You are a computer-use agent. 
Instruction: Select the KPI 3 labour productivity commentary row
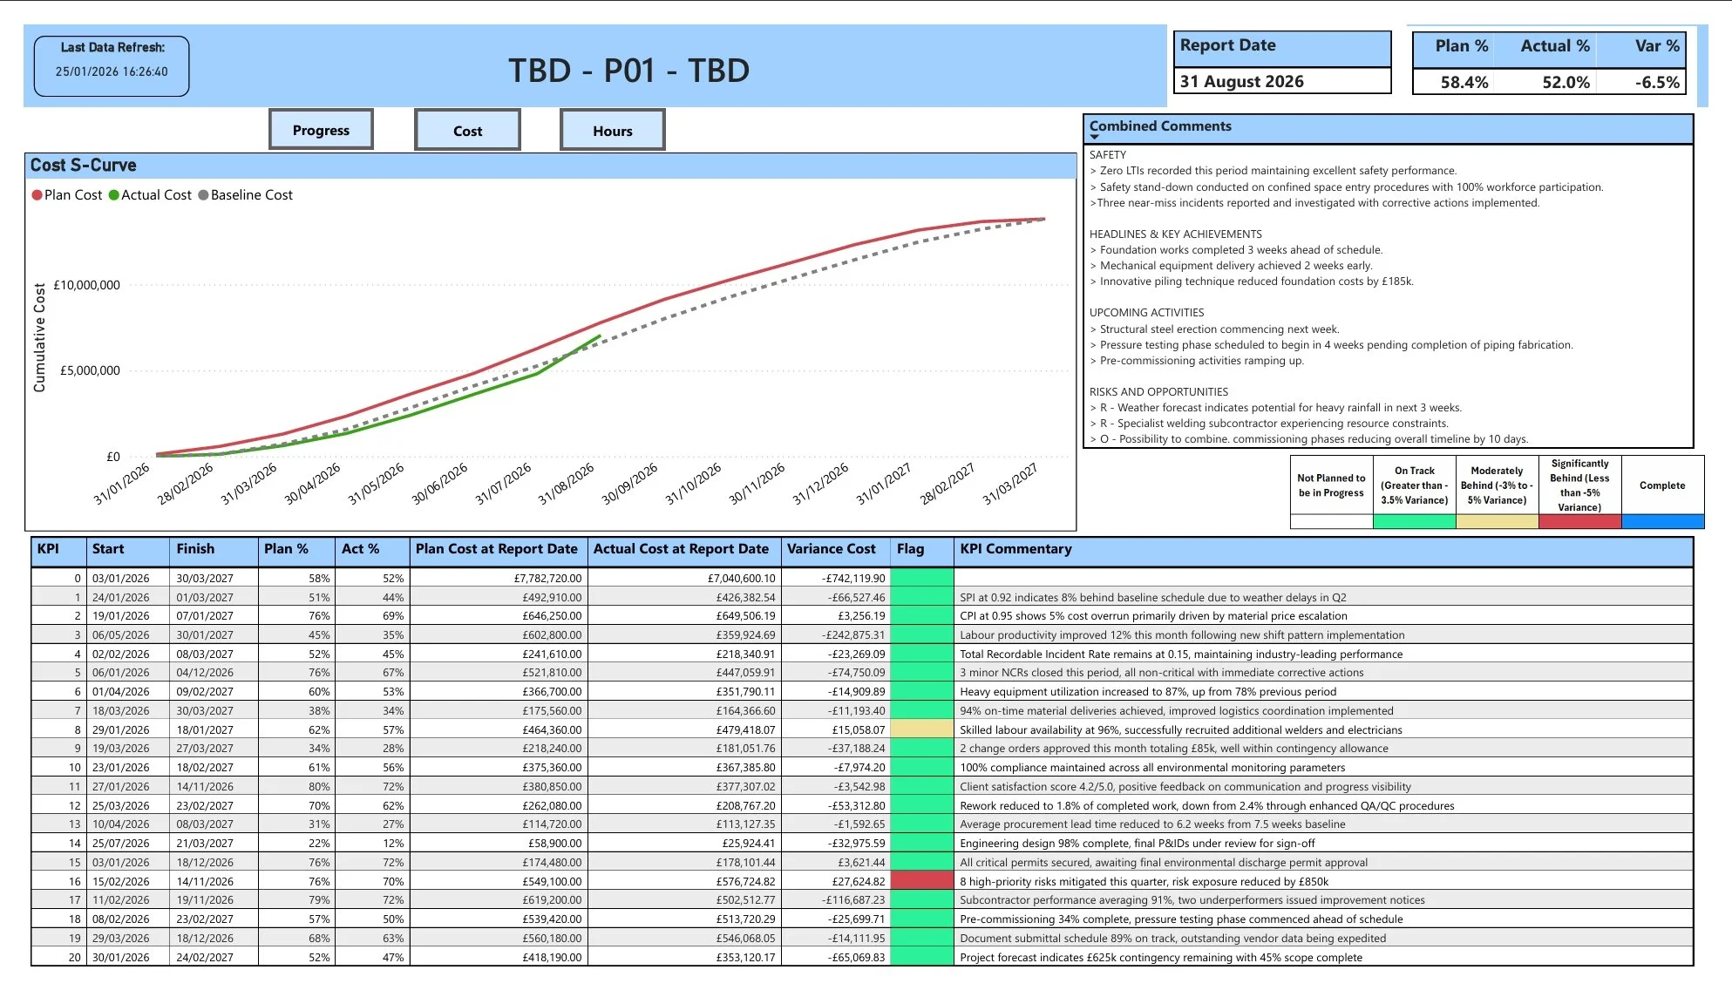tap(1177, 634)
